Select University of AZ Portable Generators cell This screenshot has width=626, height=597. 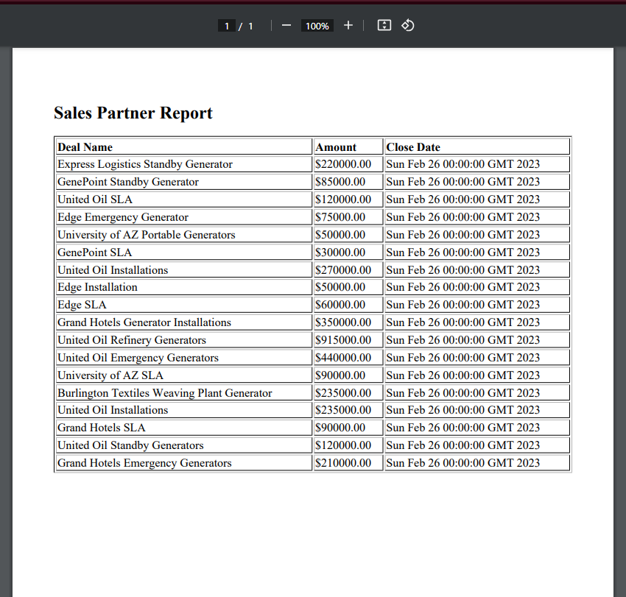[x=184, y=234]
